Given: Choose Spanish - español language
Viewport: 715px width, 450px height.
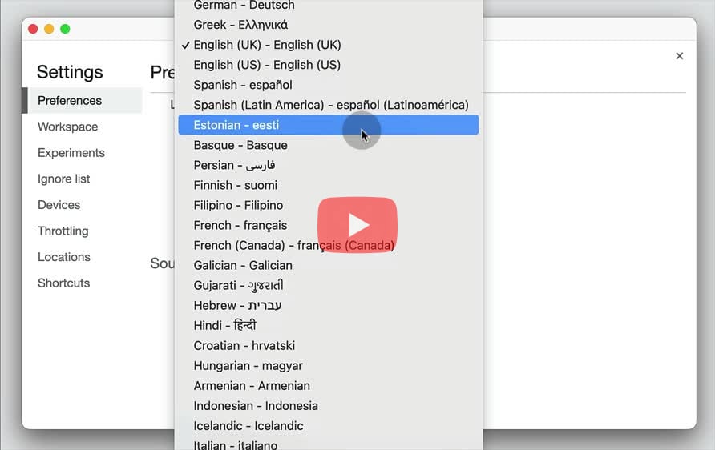Looking at the screenshot, I should pyautogui.click(x=329, y=85).
